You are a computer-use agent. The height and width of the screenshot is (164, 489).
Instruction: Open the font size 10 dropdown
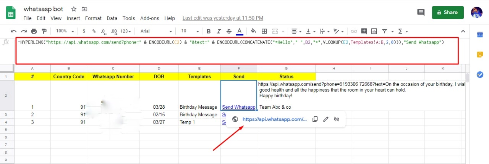tap(190, 31)
